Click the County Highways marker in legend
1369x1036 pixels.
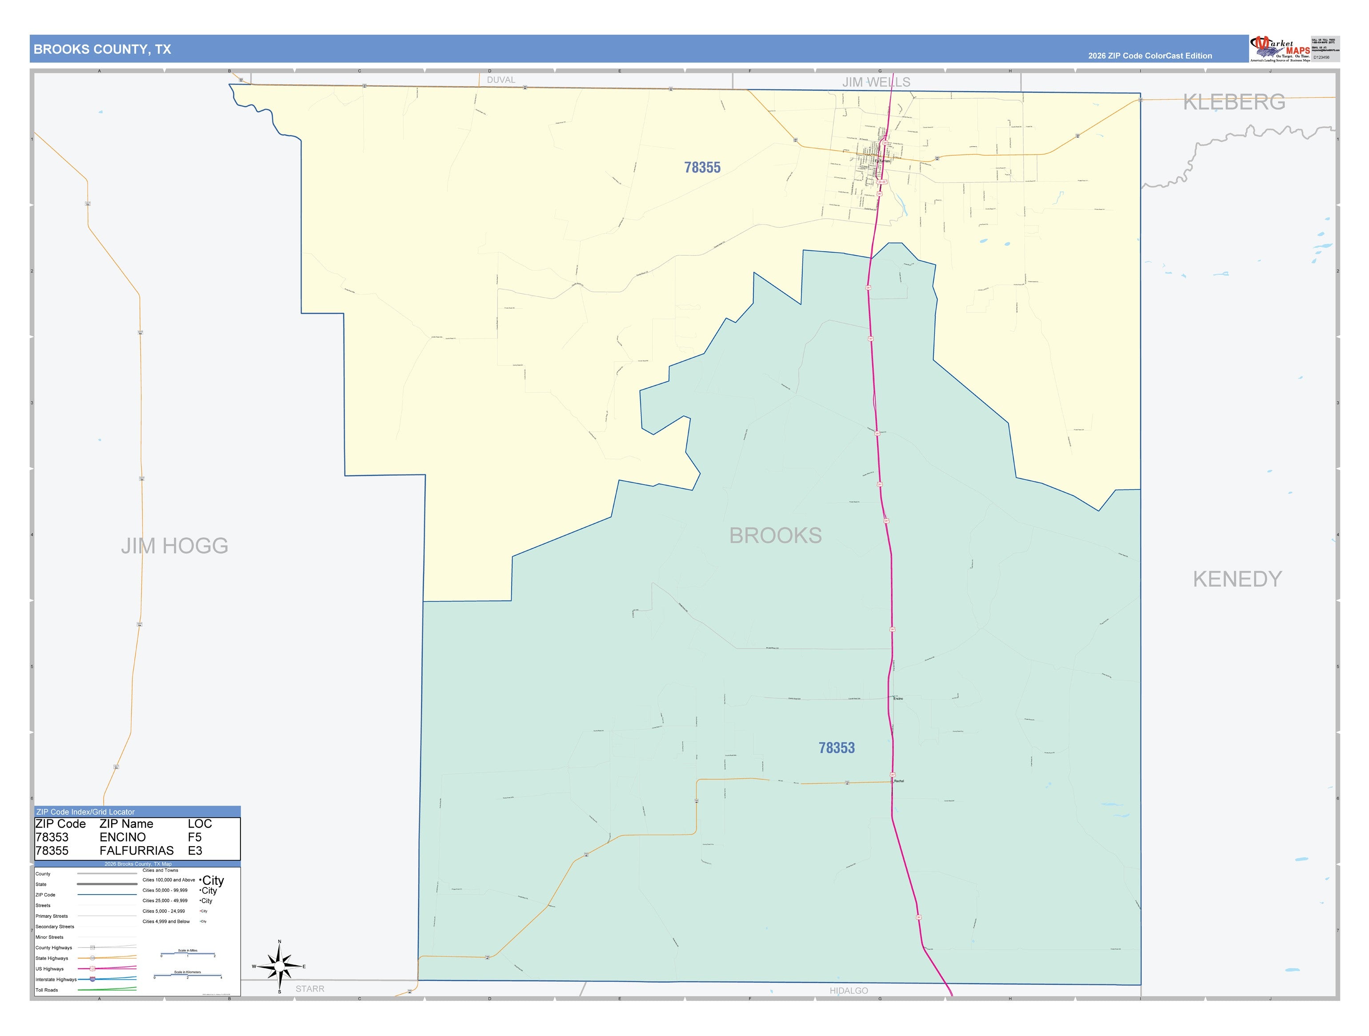click(92, 948)
